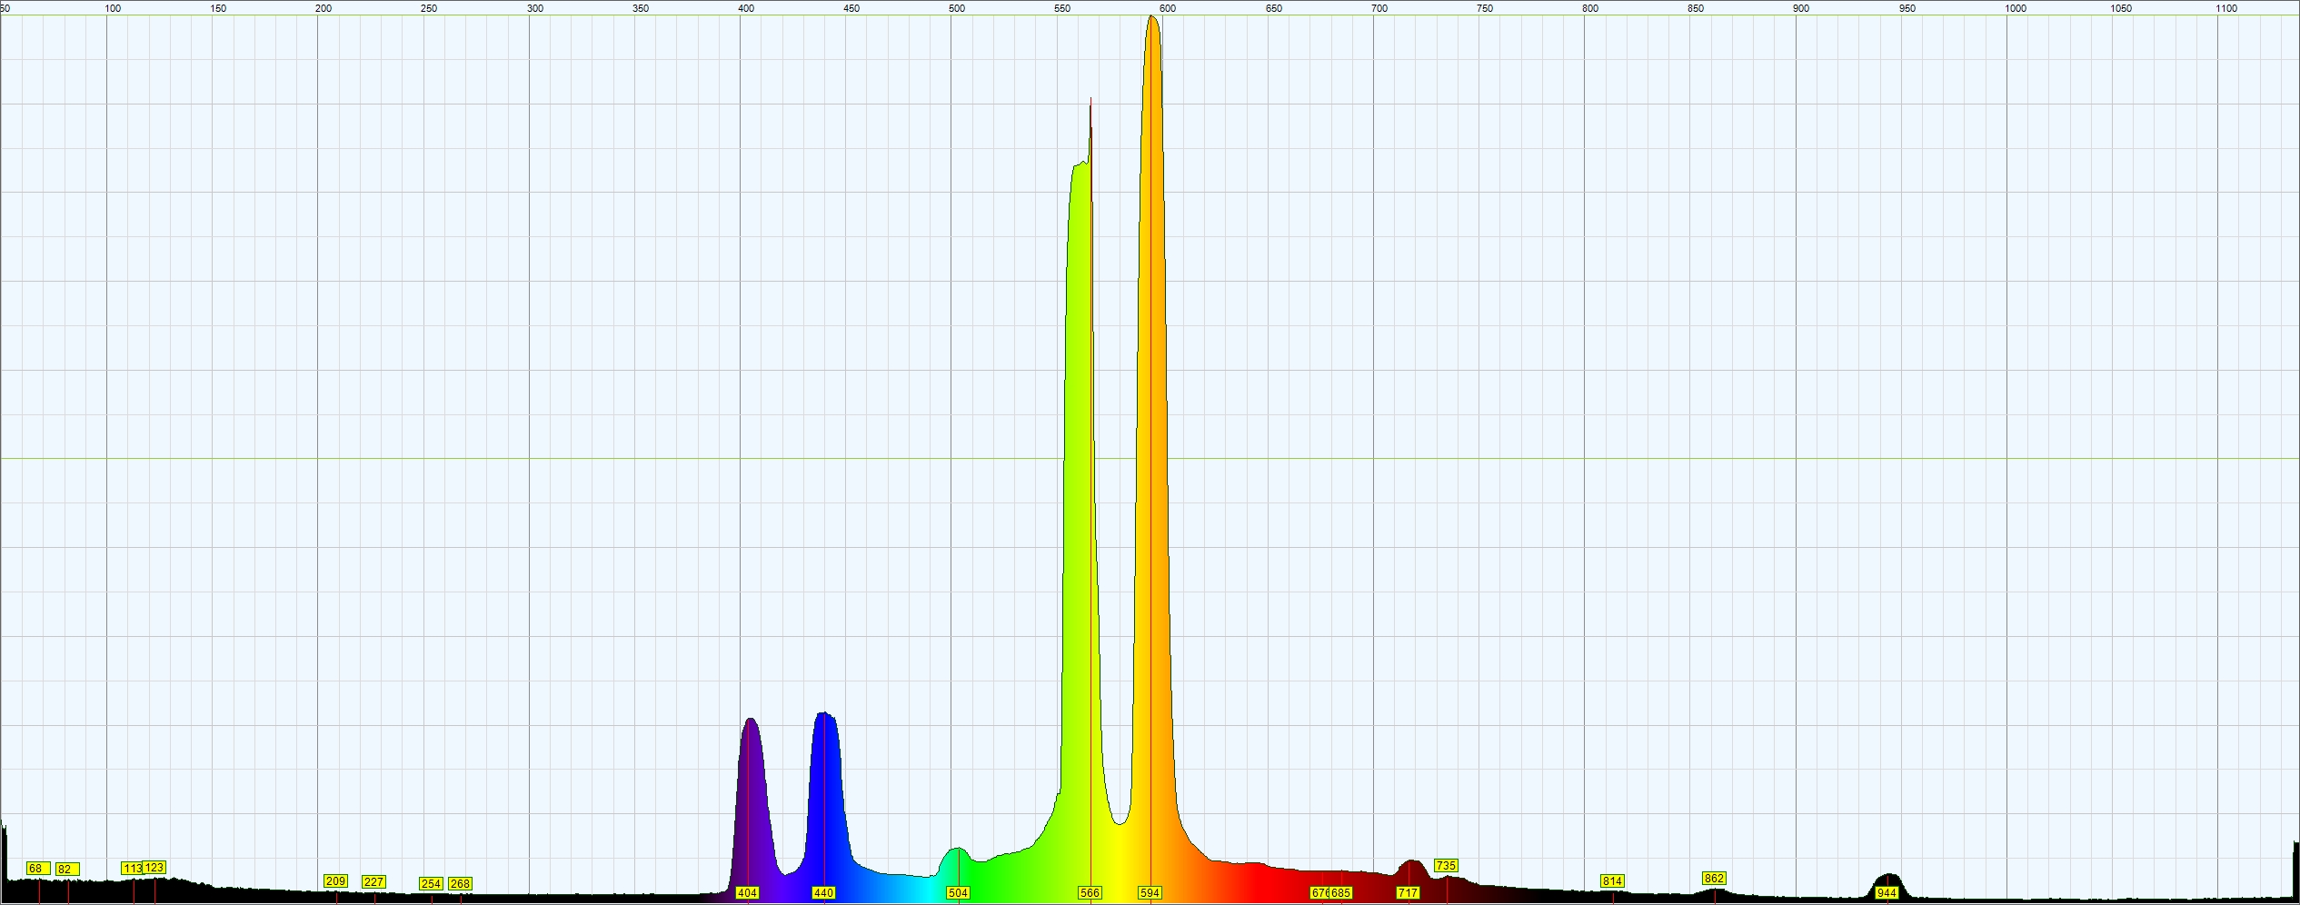Click the 862 peak label
The image size is (2300, 905).
point(1714,879)
